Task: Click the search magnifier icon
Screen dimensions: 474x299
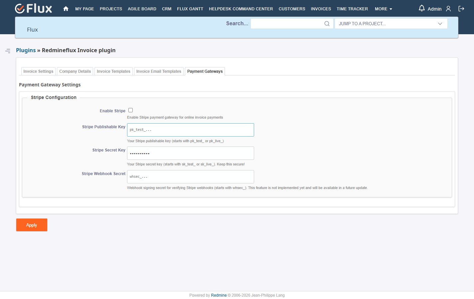Action: (x=327, y=24)
